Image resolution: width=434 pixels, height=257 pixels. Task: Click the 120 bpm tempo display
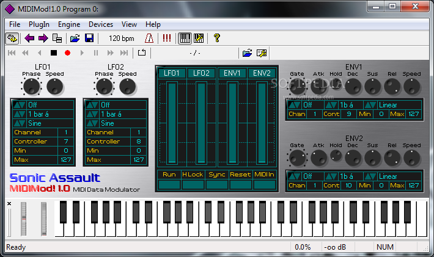pos(122,38)
